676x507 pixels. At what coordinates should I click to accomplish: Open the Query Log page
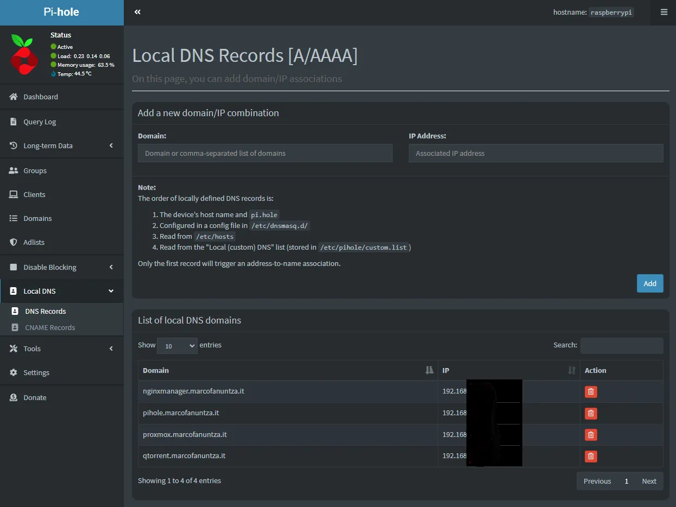62,122
